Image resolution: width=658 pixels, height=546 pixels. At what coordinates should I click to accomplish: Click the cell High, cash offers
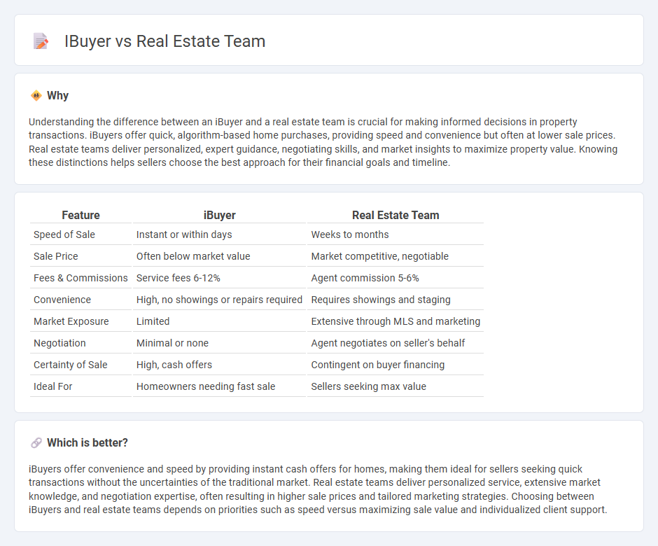(174, 365)
